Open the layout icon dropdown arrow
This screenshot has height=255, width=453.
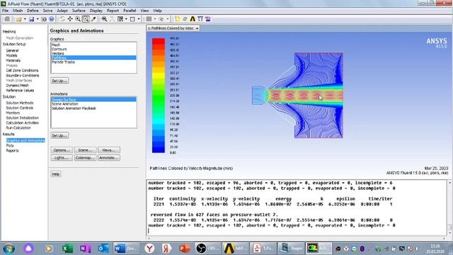click(126, 19)
